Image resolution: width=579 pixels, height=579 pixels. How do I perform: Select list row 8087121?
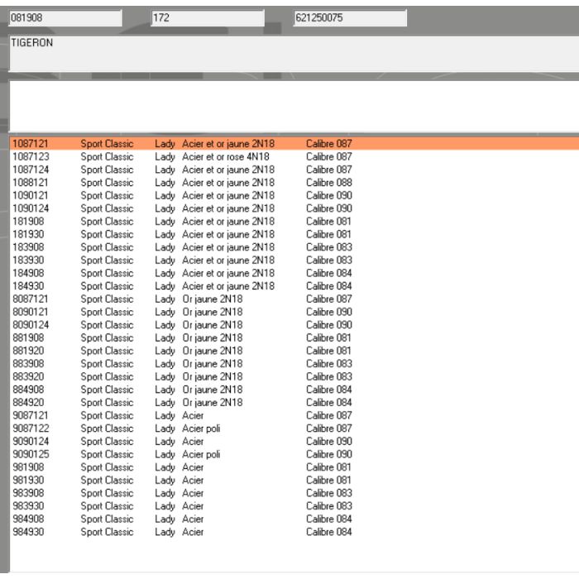coord(294,299)
